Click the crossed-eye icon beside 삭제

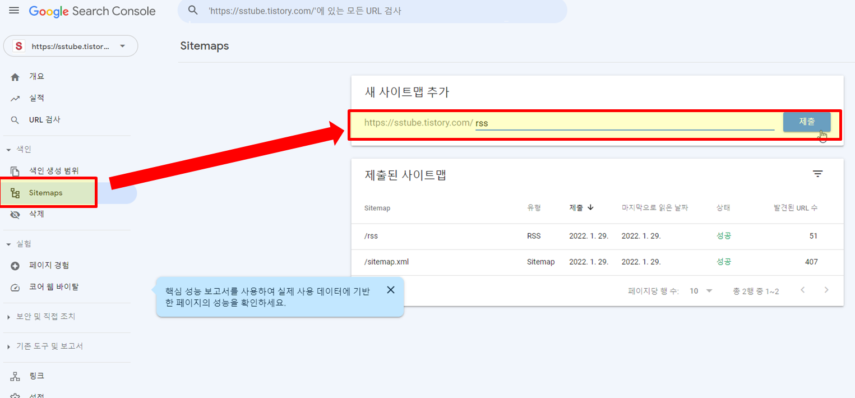(x=15, y=215)
